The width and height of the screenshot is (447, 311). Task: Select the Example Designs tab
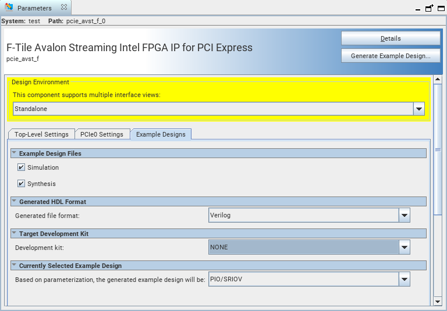coord(161,134)
